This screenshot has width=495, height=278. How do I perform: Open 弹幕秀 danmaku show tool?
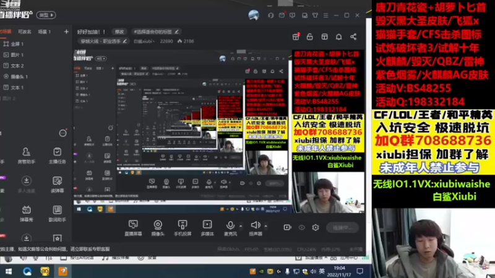tap(26, 213)
